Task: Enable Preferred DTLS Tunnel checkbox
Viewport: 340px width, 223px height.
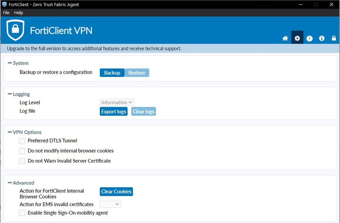Action: [x=22, y=141]
